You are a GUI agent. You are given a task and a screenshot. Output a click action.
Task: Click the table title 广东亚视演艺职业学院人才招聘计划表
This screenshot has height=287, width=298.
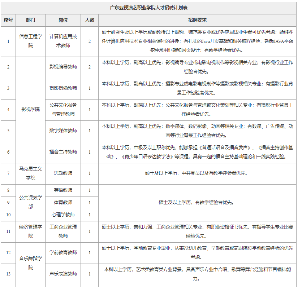(148, 8)
